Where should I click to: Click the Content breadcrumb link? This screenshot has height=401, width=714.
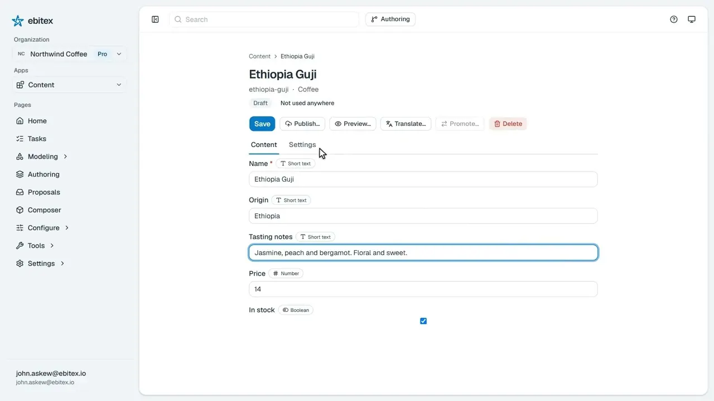(259, 56)
